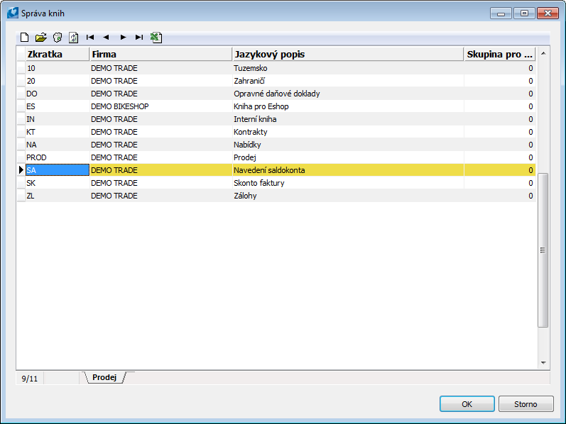Click the Jazykový popis column header
566x424 pixels.
(348, 54)
